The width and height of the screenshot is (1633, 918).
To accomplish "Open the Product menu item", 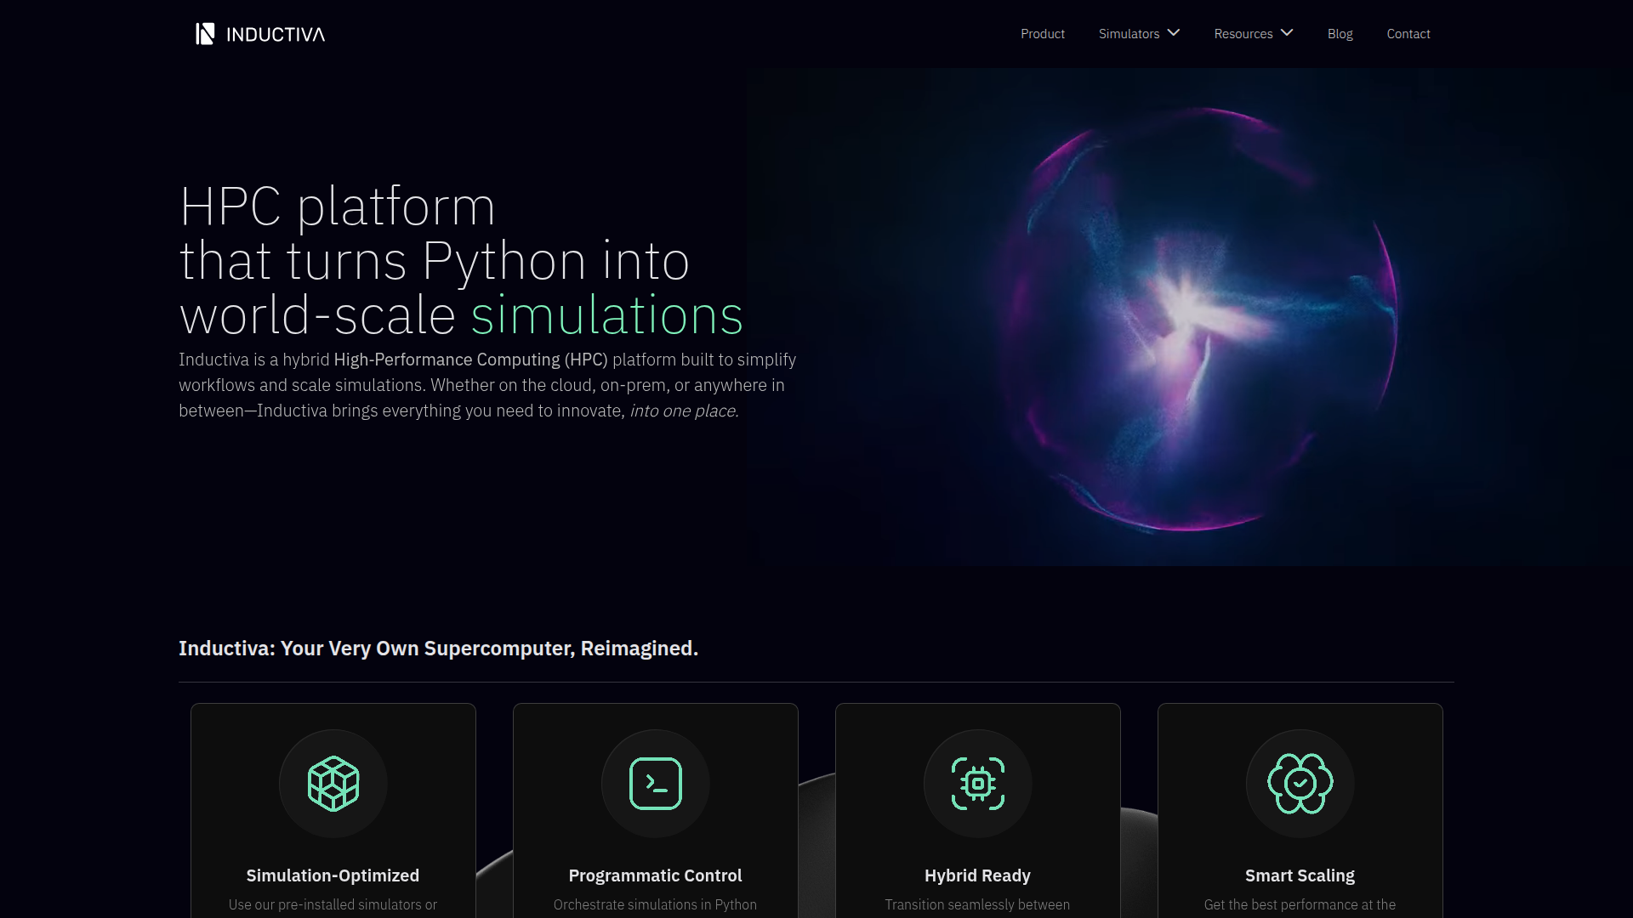I will click(1043, 34).
